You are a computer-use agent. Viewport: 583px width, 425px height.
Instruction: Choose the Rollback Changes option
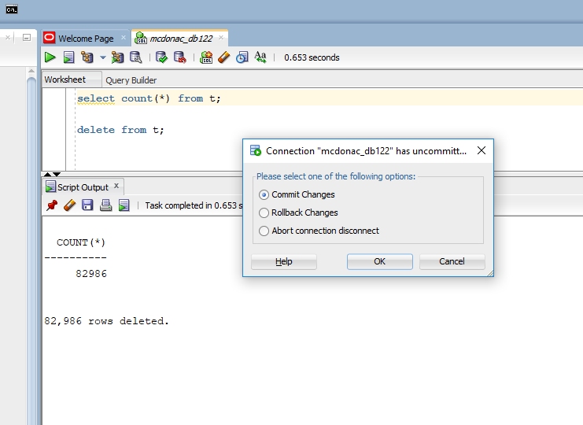pyautogui.click(x=264, y=213)
